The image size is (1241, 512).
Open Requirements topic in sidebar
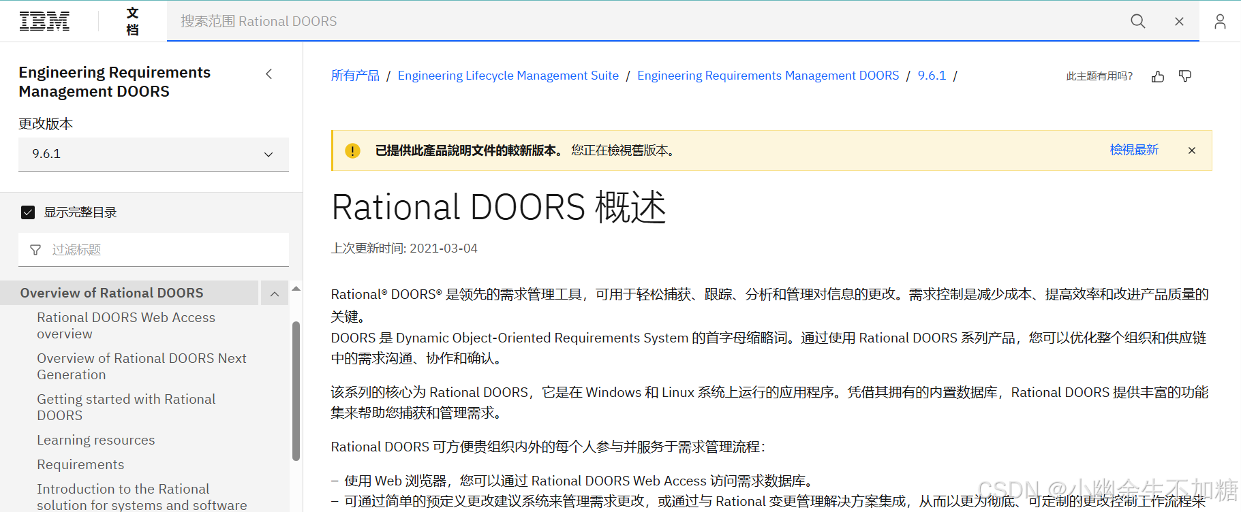click(80, 464)
